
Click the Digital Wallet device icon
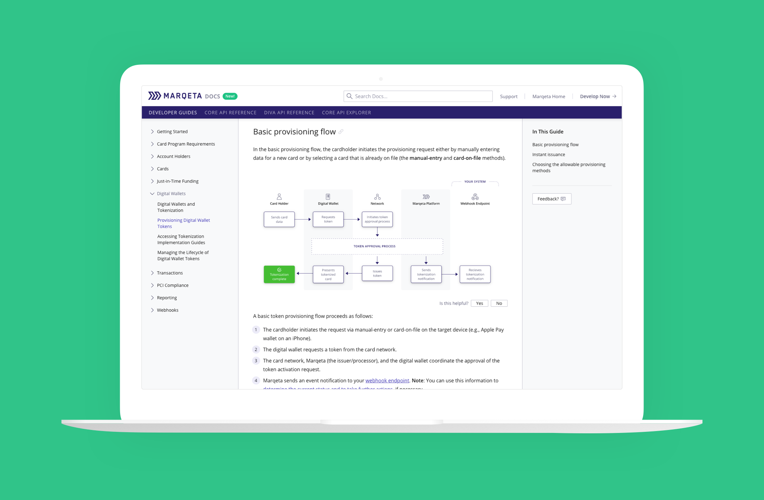coord(328,197)
